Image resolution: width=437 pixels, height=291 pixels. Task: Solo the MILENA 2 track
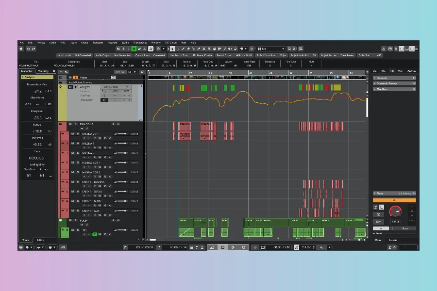77,153
